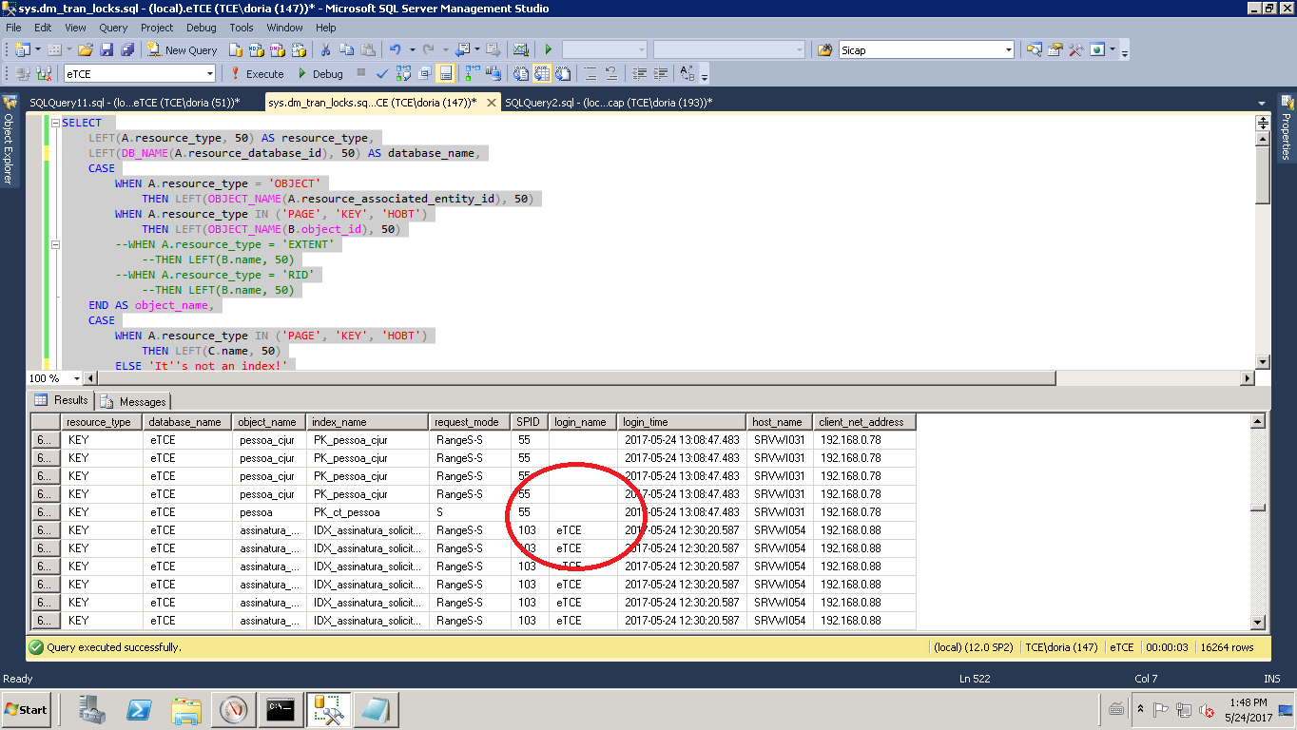
Task: Open the Tools menu
Action: pos(242,28)
